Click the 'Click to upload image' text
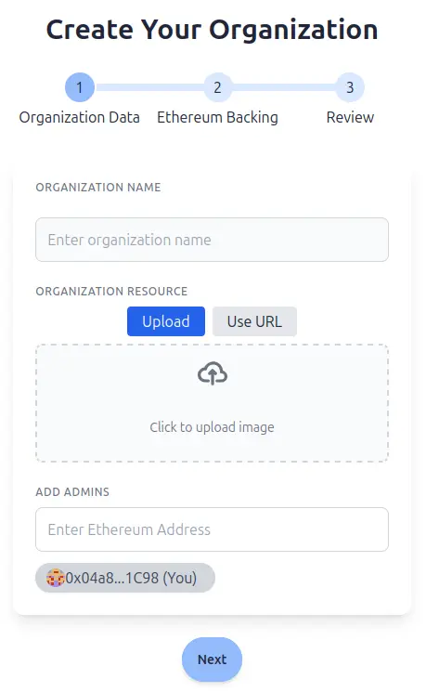Image resolution: width=426 pixels, height=692 pixels. click(213, 427)
